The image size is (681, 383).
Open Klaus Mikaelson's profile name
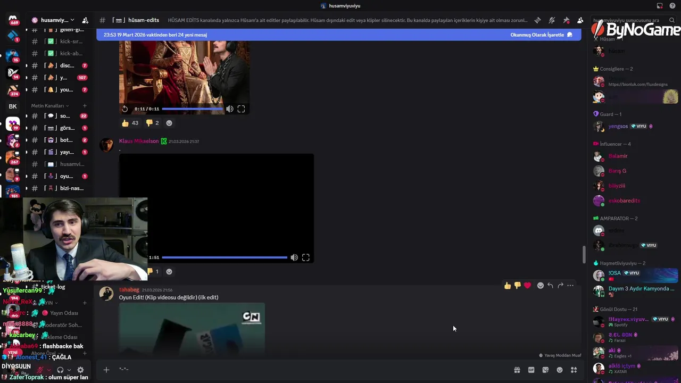pyautogui.click(x=139, y=141)
